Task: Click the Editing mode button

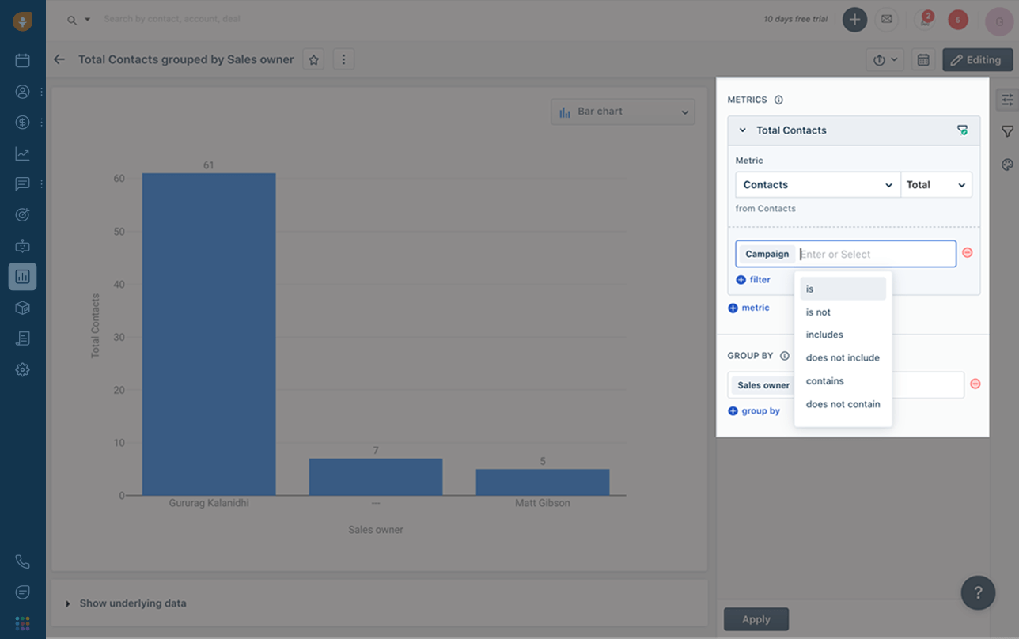Action: [x=977, y=60]
